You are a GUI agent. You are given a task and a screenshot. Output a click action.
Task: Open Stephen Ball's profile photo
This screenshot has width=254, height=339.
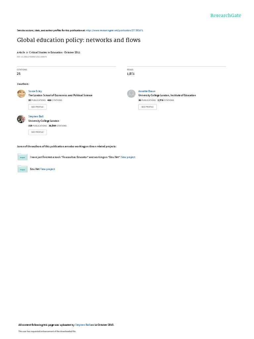[x=21, y=119]
